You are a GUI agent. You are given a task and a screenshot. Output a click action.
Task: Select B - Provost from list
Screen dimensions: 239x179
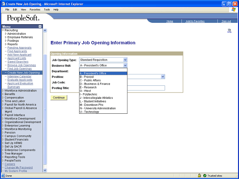[103, 77]
